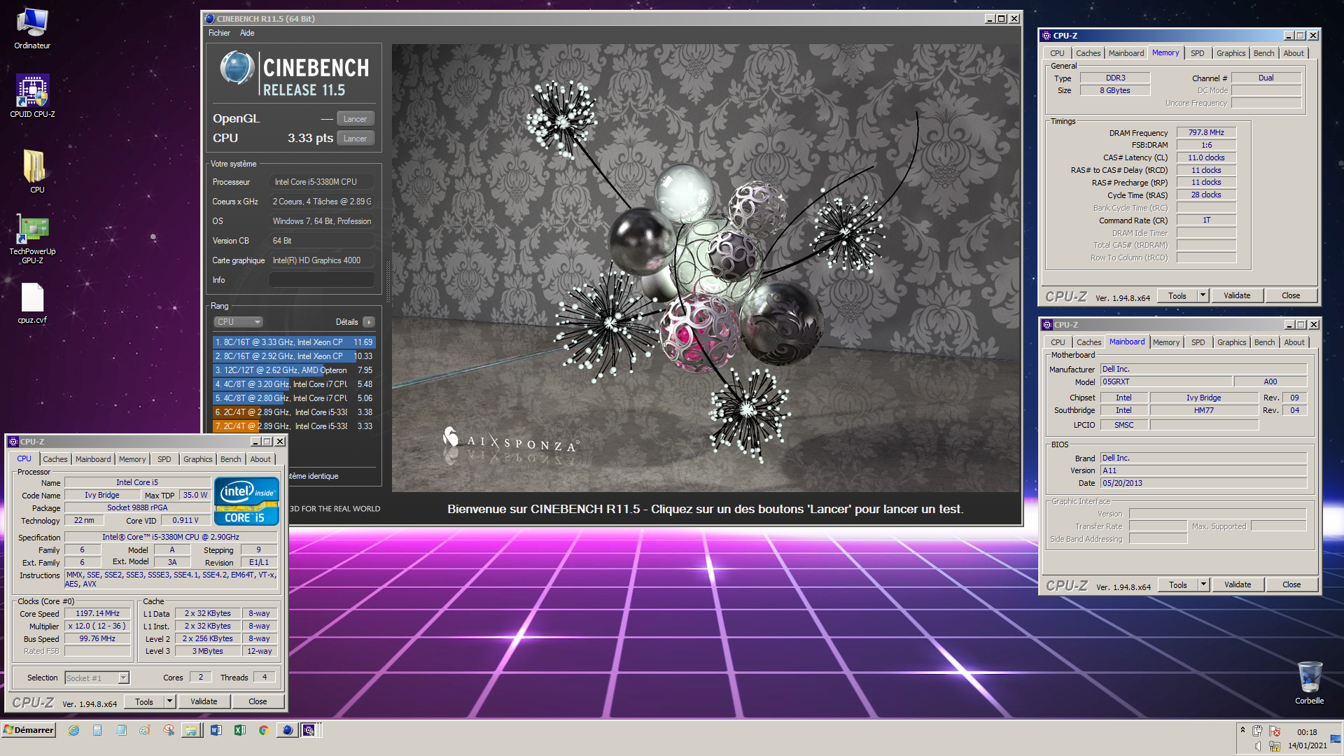Select the cpuz.cvf file on the desktop
1344x756 pixels.
tap(32, 303)
